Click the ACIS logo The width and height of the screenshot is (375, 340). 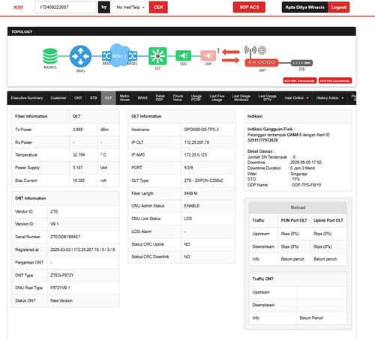[x=18, y=7]
